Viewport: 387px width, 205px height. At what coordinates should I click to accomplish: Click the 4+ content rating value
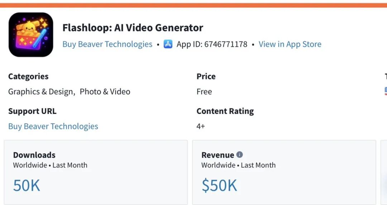(x=201, y=126)
